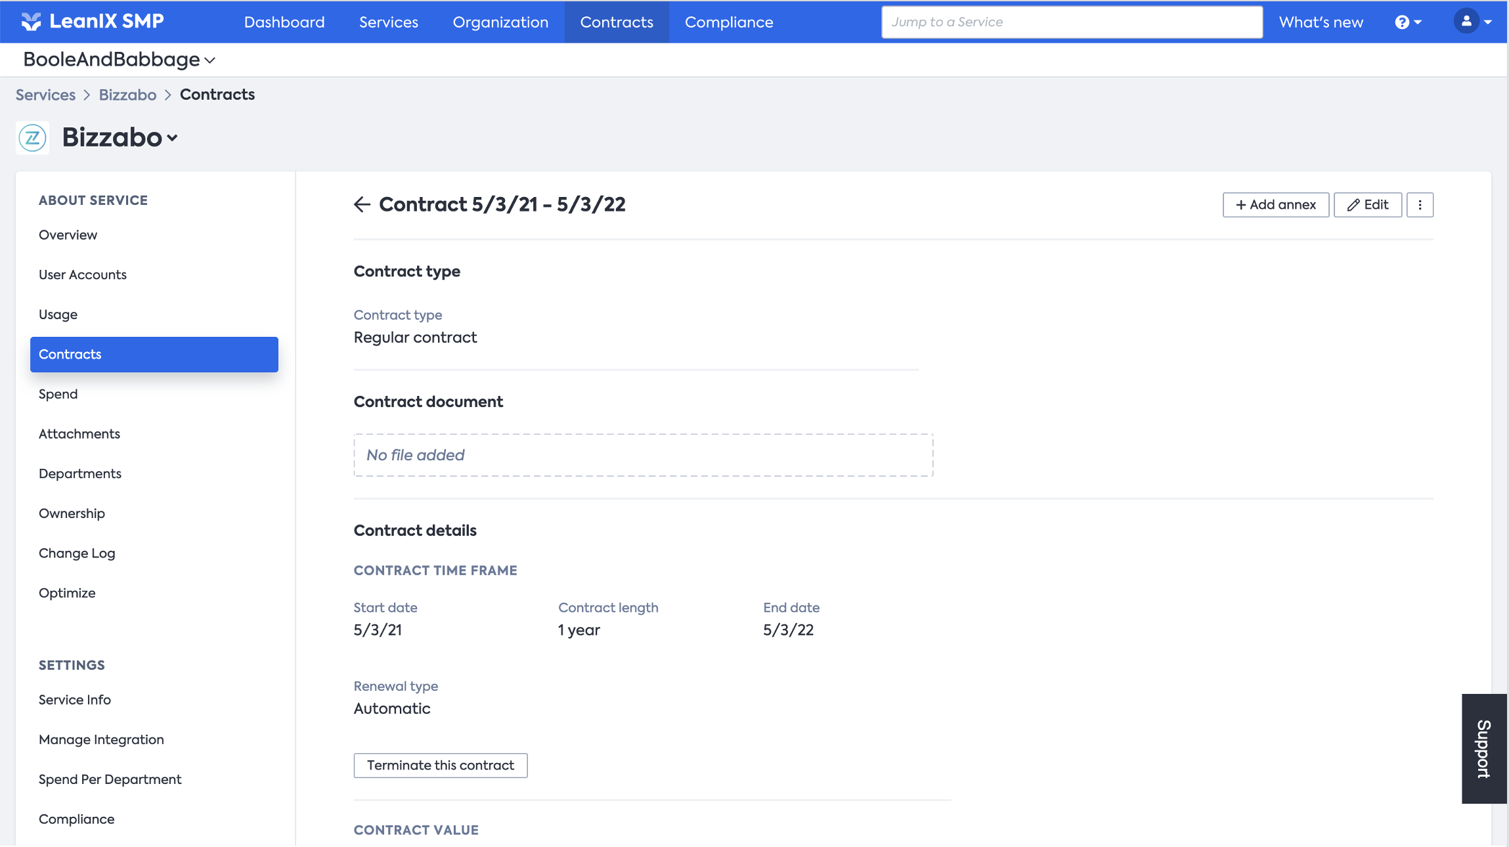Click Terminate this contract button
The image size is (1509, 847).
pyautogui.click(x=440, y=766)
